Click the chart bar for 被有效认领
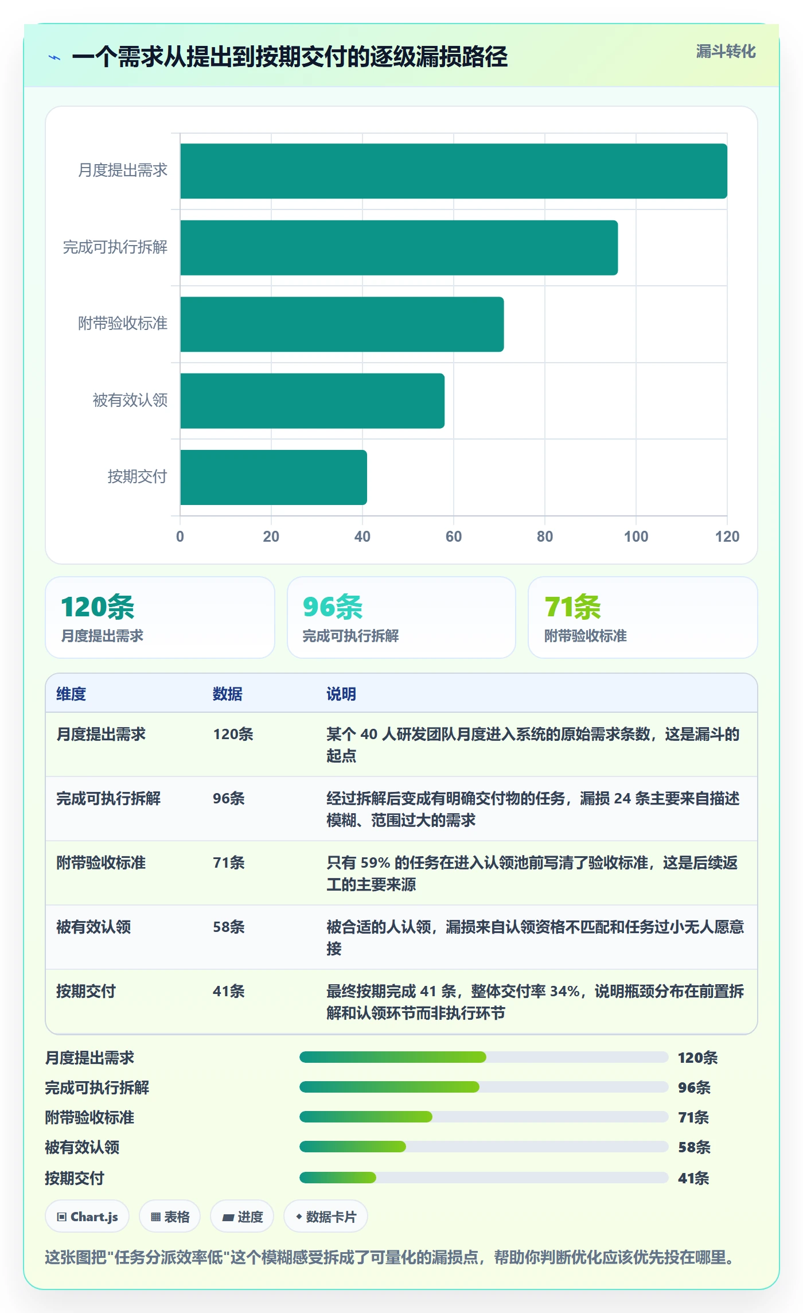 coord(313,401)
